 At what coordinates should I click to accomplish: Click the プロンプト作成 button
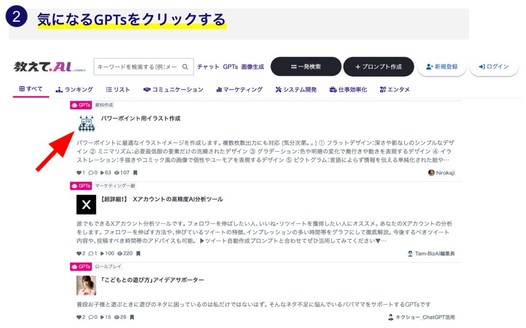click(378, 67)
